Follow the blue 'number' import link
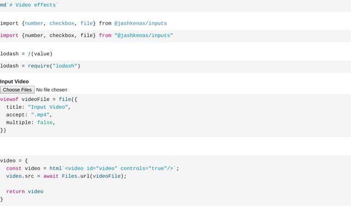This screenshot has height=219, width=351. coord(34,23)
